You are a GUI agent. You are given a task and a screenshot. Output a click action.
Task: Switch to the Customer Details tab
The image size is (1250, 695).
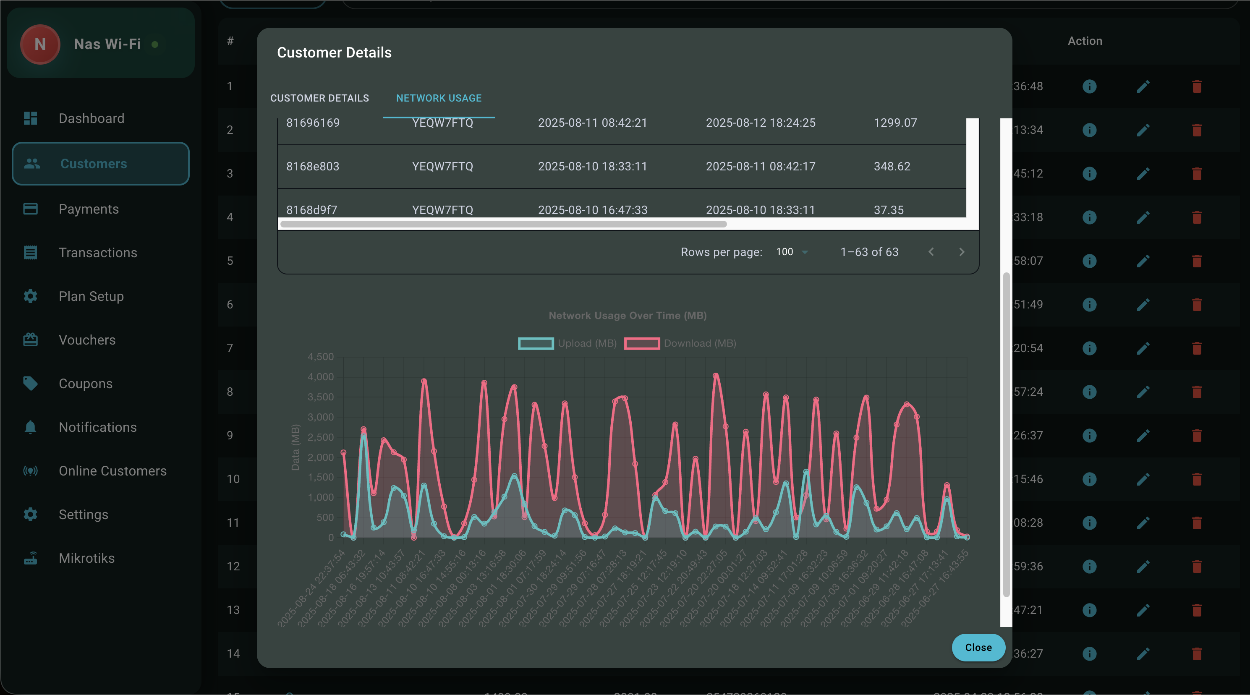319,98
